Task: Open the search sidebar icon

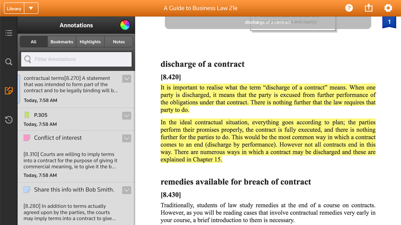Action: [x=9, y=62]
